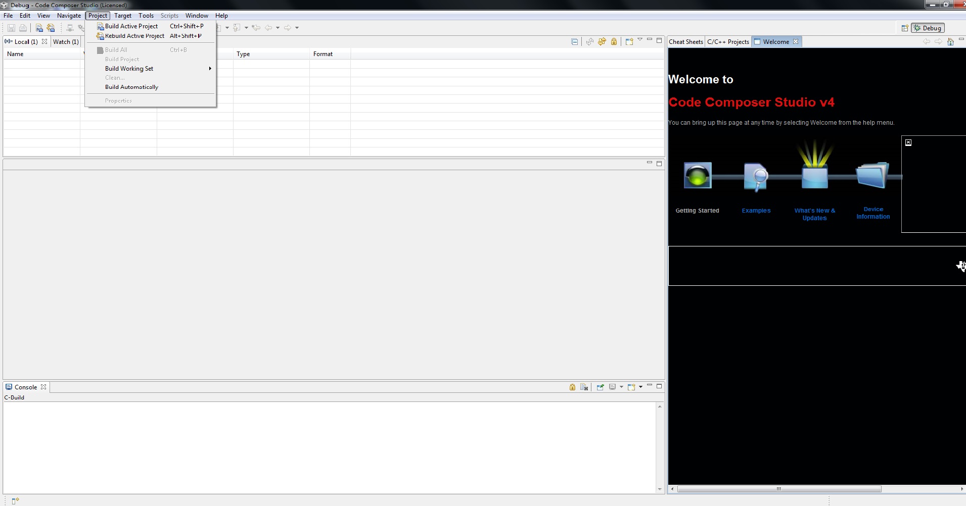Screen dimensions: 966x506
Task: Switch to the Debug perspective button
Action: [928, 28]
